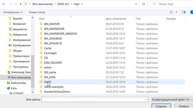
Task: Go up one folder level
Action: 21,4
